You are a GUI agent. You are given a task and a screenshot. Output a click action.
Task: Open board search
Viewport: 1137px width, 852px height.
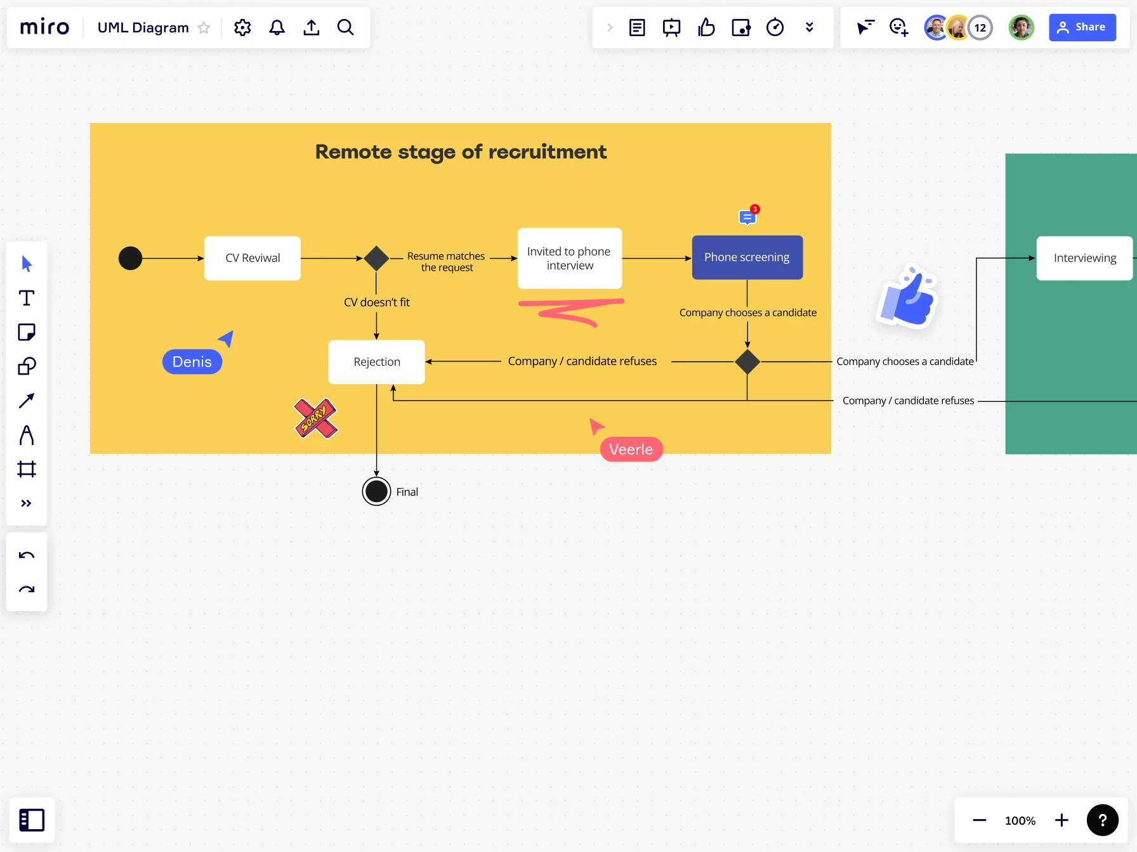tap(346, 27)
